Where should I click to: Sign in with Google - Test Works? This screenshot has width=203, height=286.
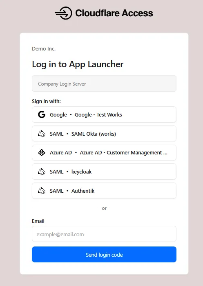(104, 114)
